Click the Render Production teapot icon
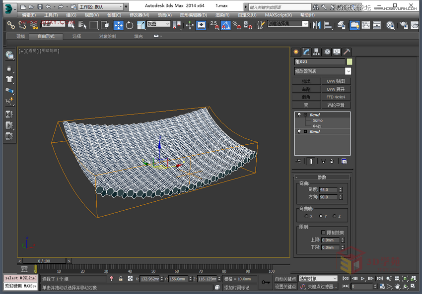This screenshot has width=422, height=294. point(415,25)
